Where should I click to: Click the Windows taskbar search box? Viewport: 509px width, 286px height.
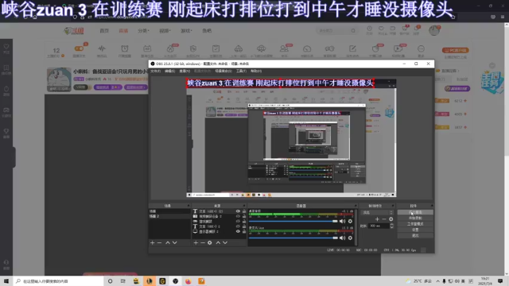click(58, 281)
